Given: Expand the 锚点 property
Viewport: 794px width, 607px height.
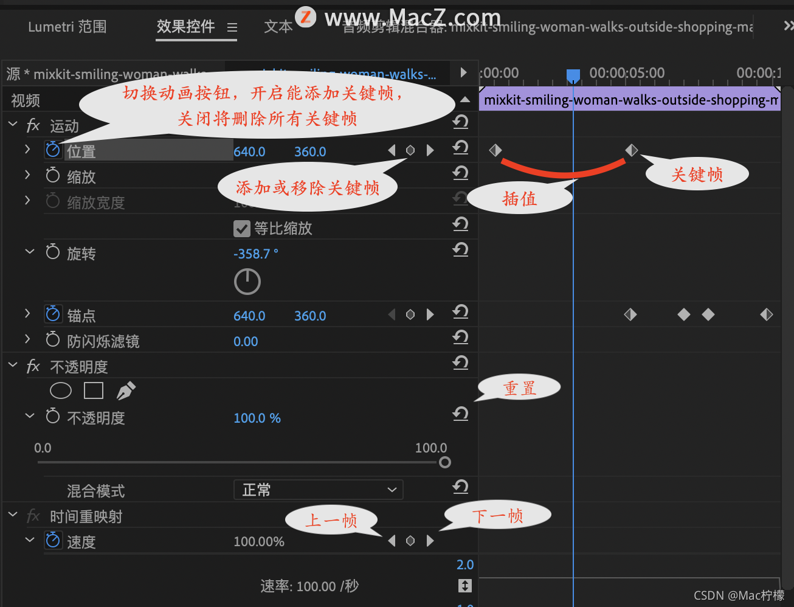Looking at the screenshot, I should coord(27,313).
